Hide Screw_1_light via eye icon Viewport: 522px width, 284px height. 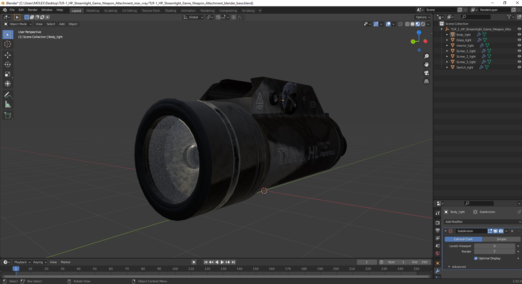(x=519, y=51)
